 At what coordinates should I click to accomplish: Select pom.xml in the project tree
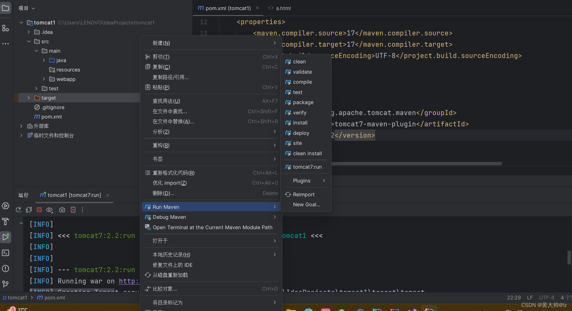(x=48, y=117)
